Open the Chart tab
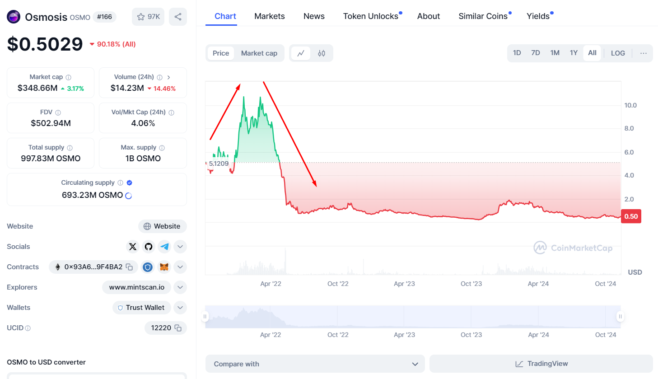 [x=225, y=16]
